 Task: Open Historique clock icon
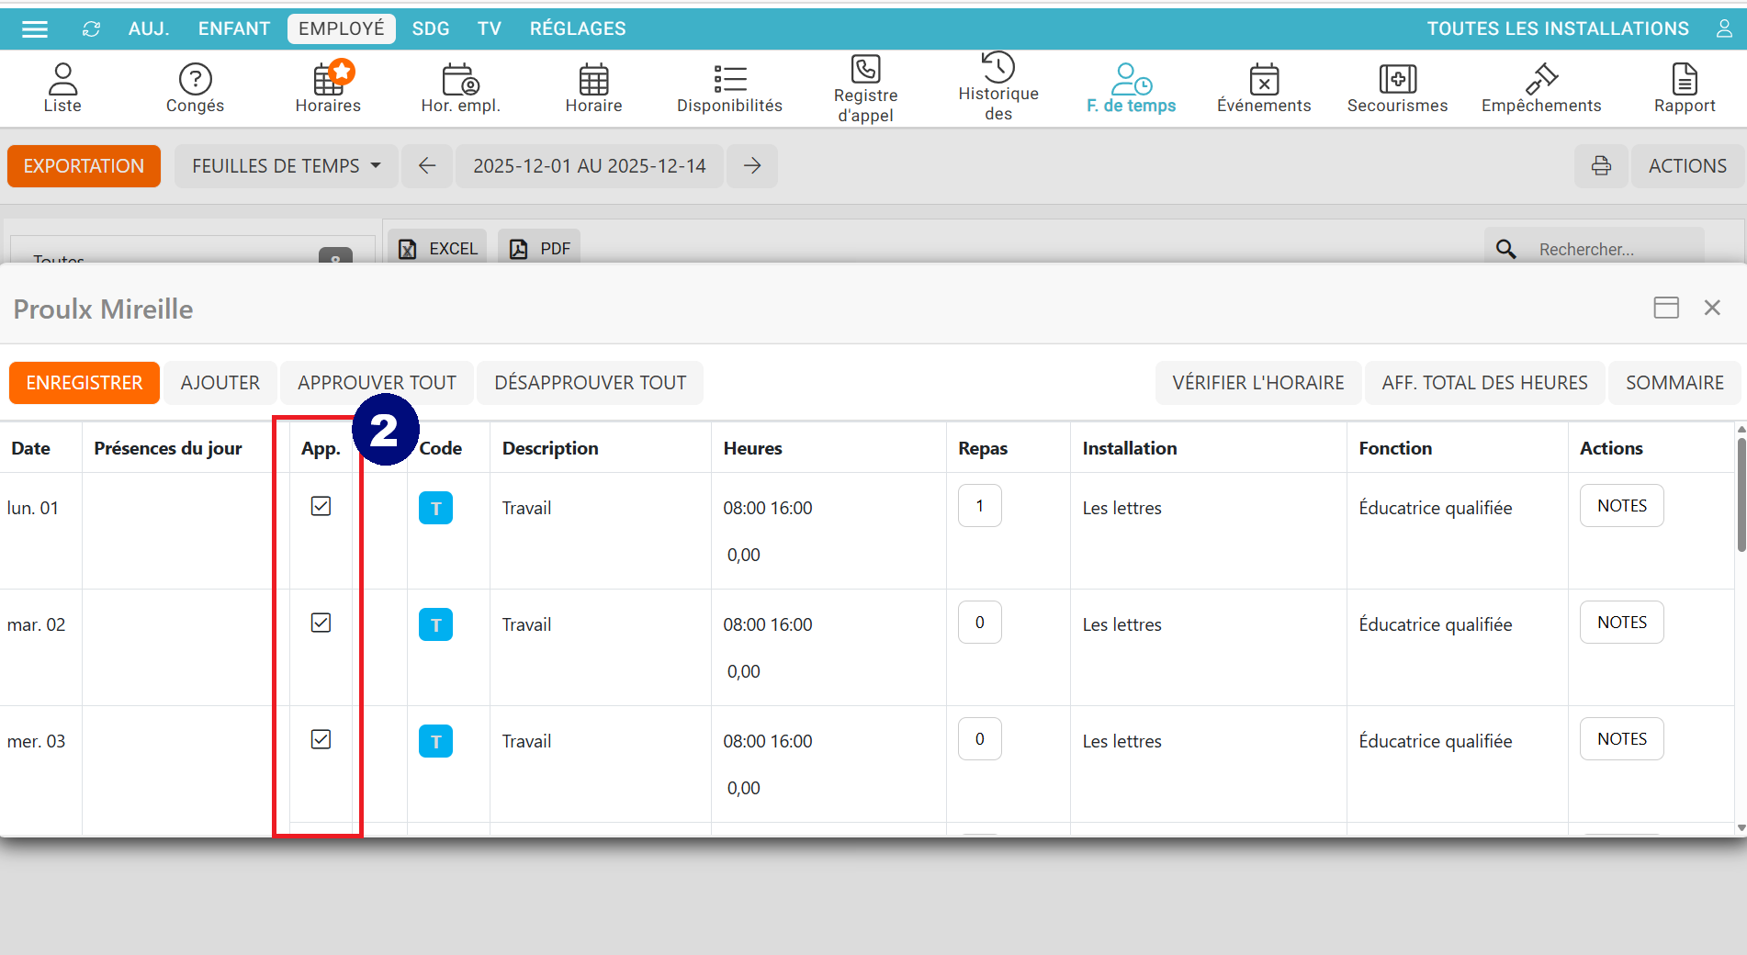coord(997,68)
